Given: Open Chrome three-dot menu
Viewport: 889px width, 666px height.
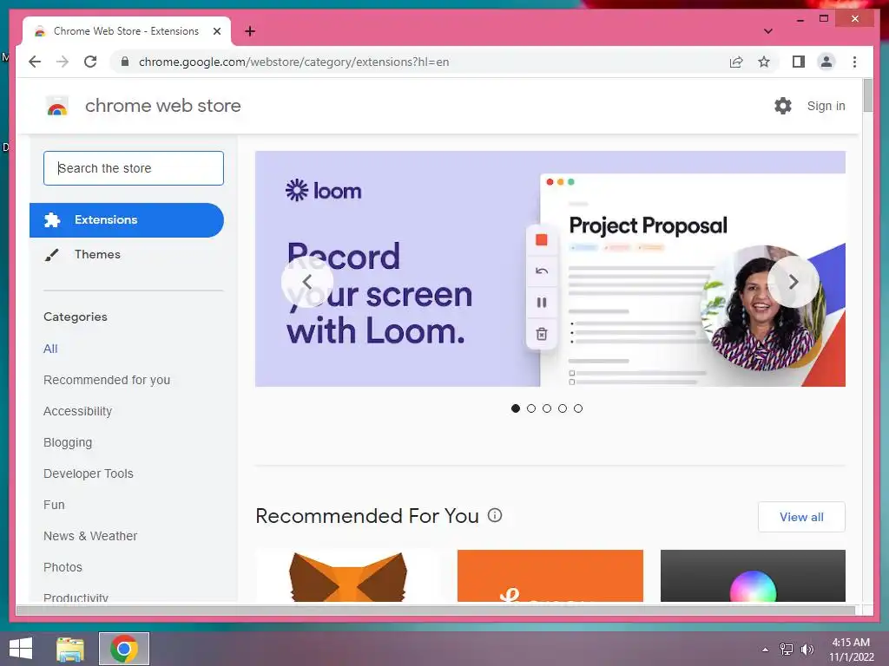Looking at the screenshot, I should 854,62.
